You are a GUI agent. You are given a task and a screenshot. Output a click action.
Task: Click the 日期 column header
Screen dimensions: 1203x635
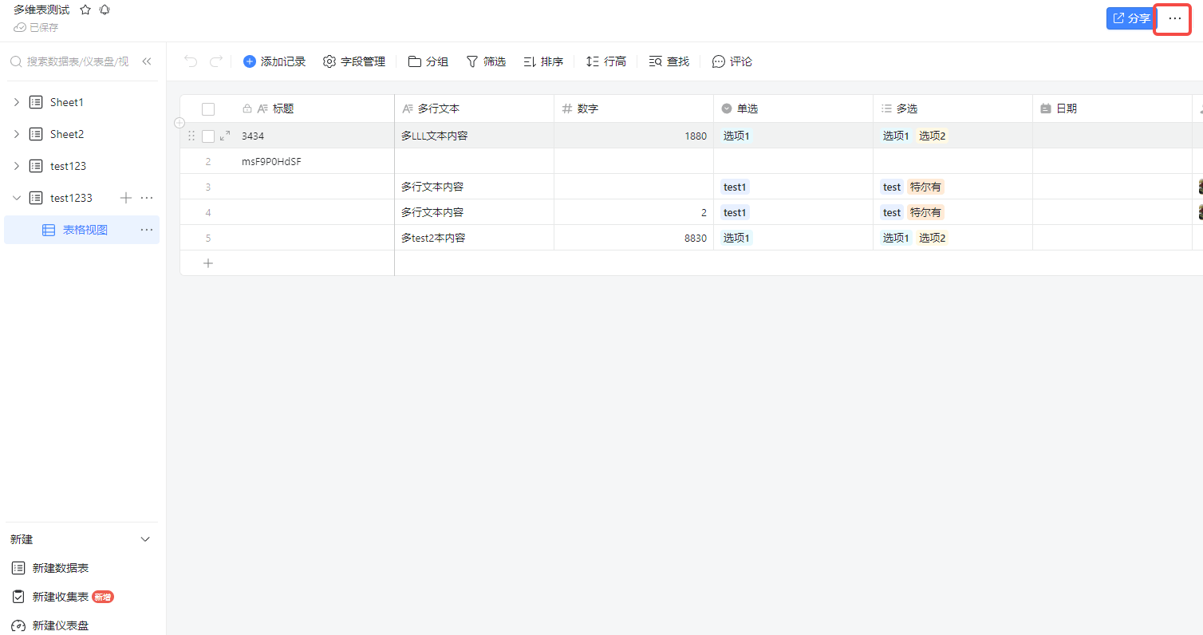[x=1113, y=108]
